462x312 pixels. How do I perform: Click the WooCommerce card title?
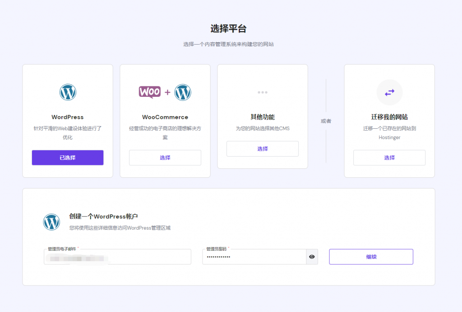pyautogui.click(x=165, y=117)
